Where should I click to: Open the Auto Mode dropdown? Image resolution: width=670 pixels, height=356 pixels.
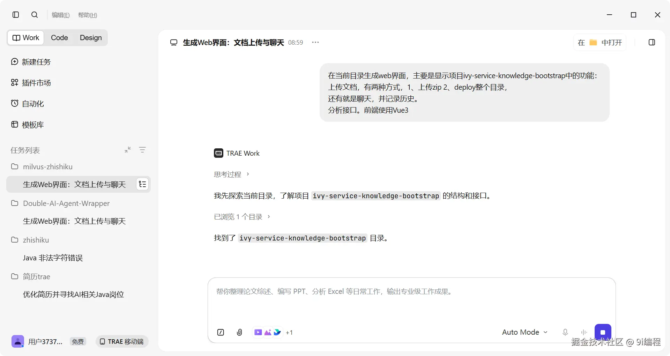tap(524, 332)
